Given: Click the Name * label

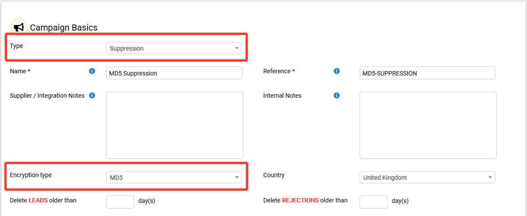Looking at the screenshot, I should tap(20, 71).
